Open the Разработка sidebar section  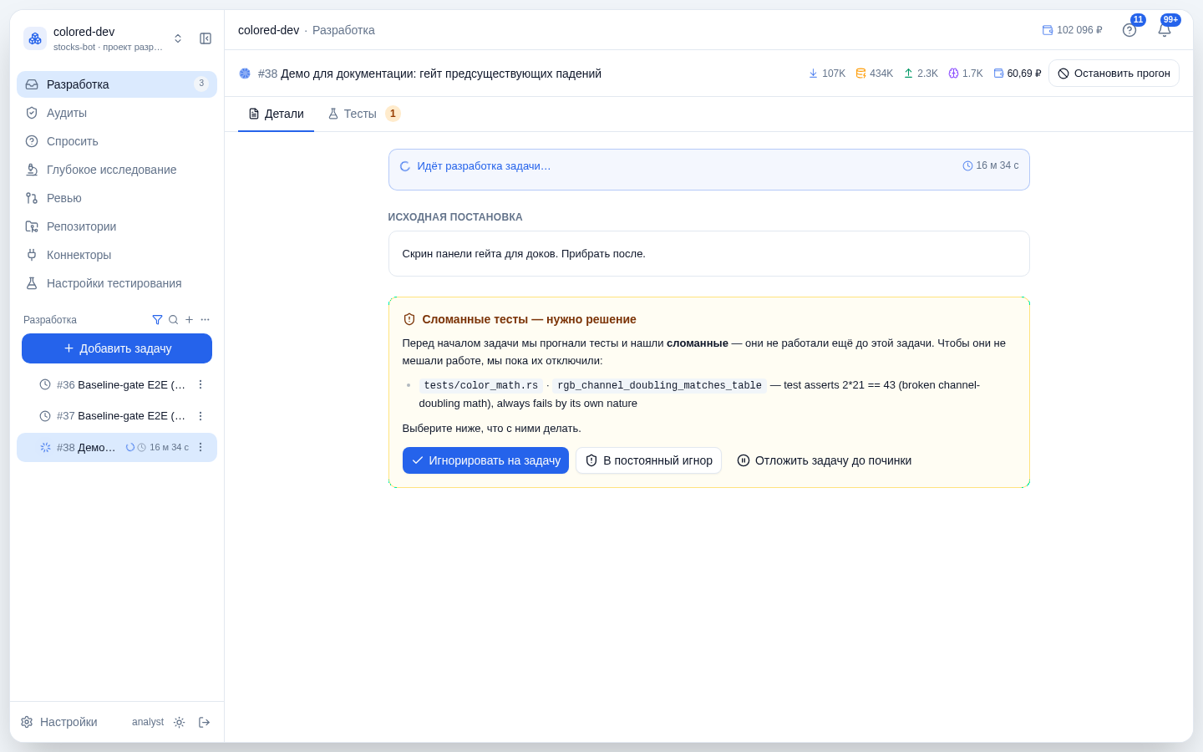click(117, 84)
